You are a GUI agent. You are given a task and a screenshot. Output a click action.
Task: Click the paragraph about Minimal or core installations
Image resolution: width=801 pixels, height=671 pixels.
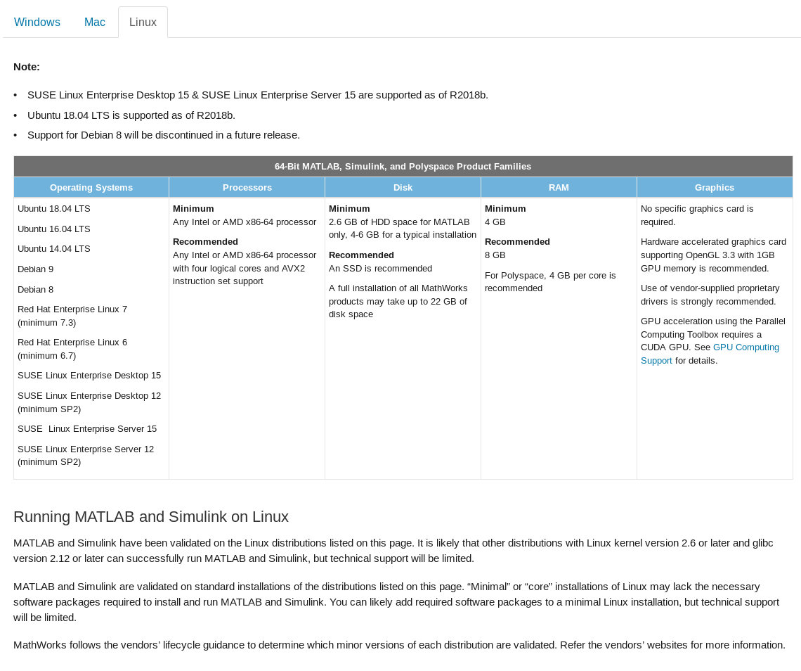tap(396, 602)
